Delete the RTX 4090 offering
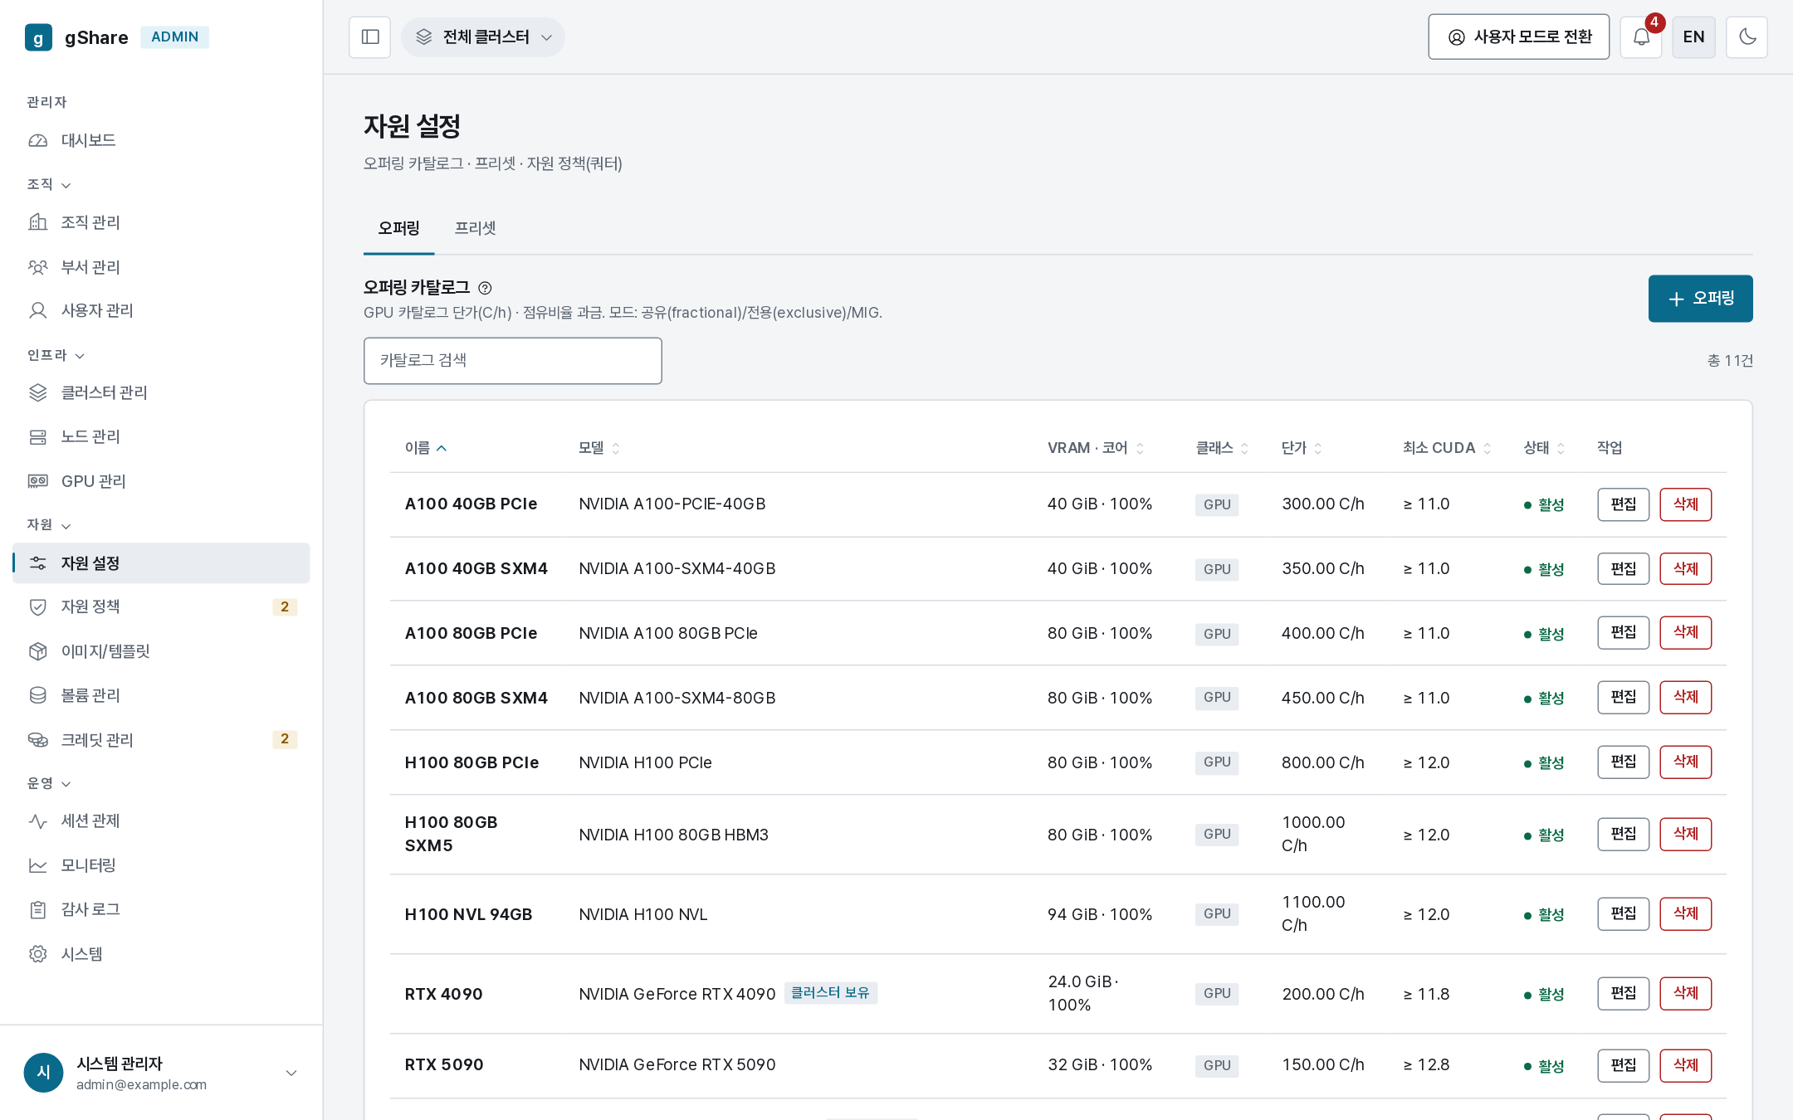 [x=1686, y=993]
